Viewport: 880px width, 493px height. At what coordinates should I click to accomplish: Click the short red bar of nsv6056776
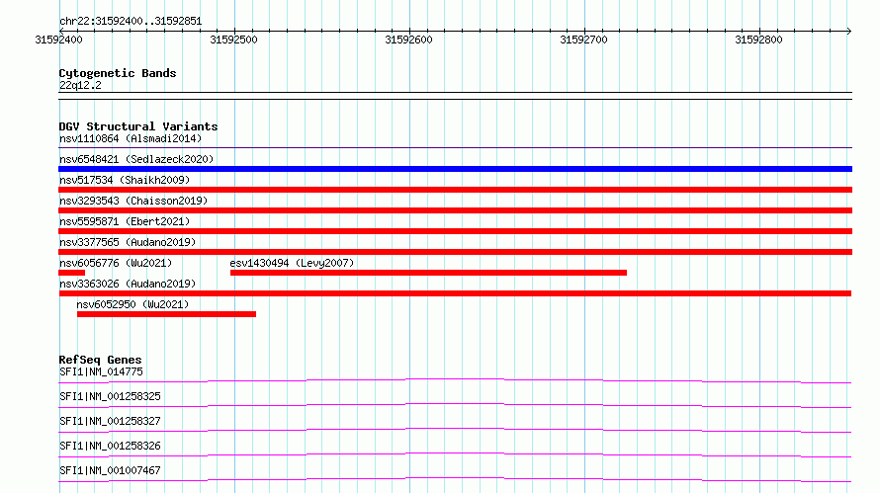72,273
